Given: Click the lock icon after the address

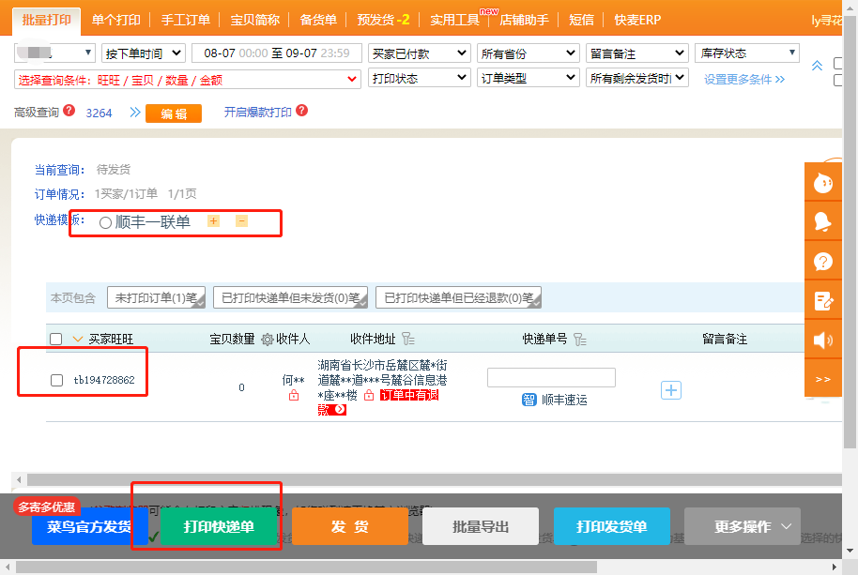Looking at the screenshot, I should [x=369, y=395].
